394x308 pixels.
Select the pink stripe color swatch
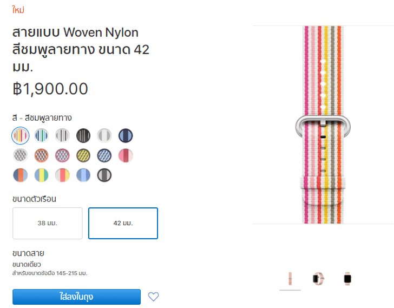point(21,136)
